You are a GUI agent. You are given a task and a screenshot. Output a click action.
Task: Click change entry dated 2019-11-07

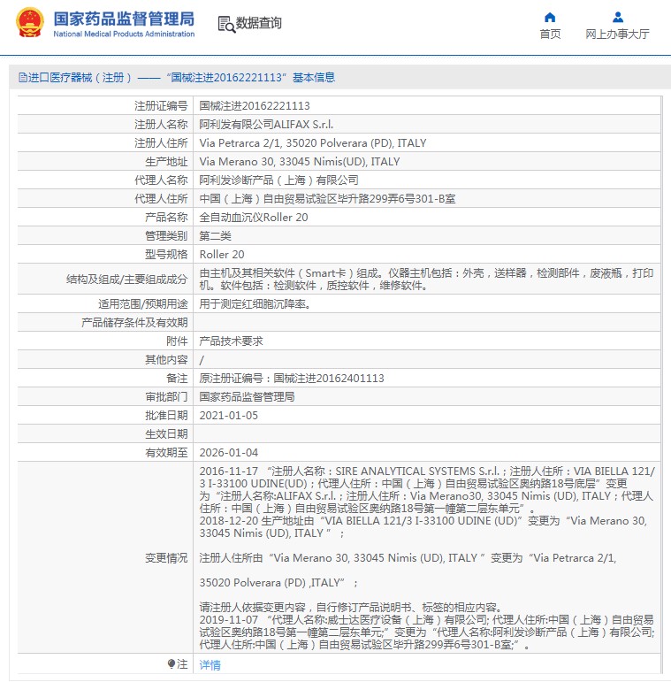(427, 632)
